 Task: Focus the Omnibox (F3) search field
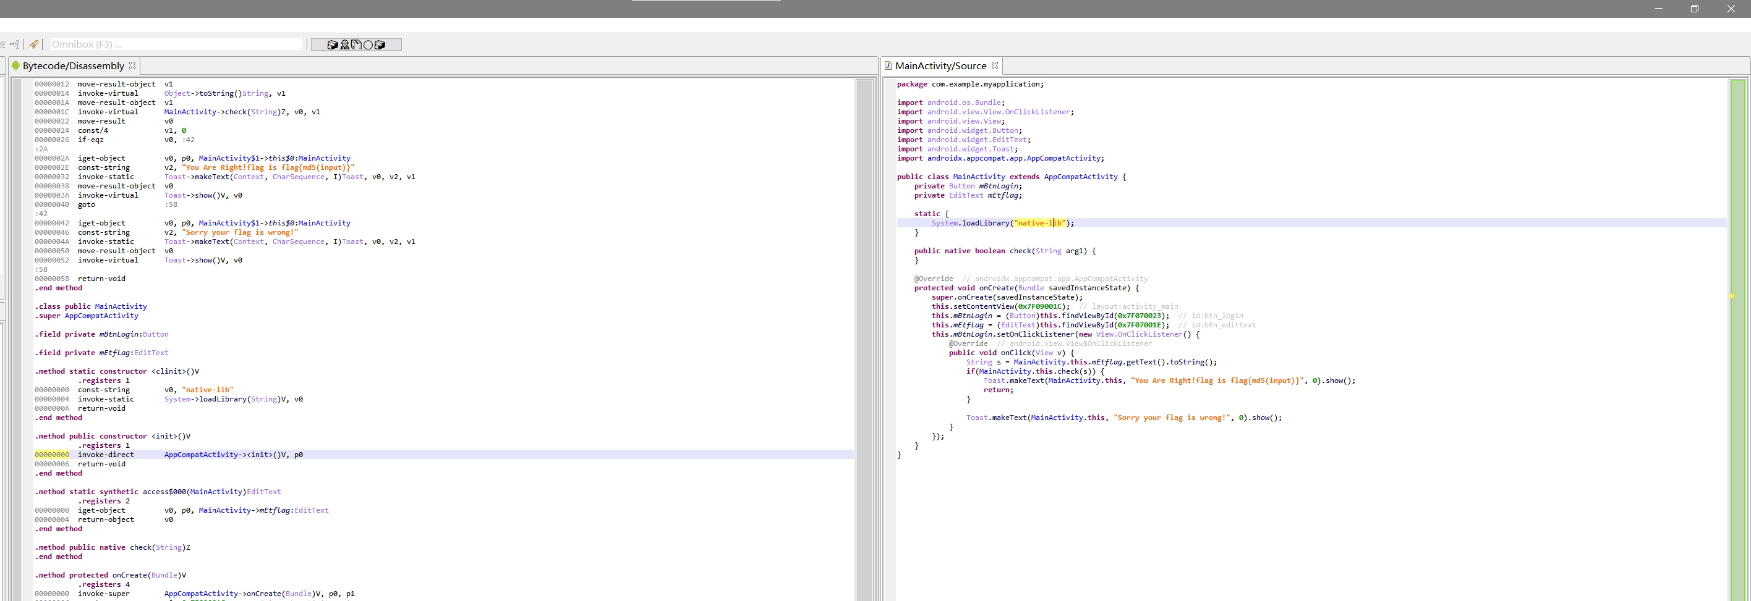(176, 44)
